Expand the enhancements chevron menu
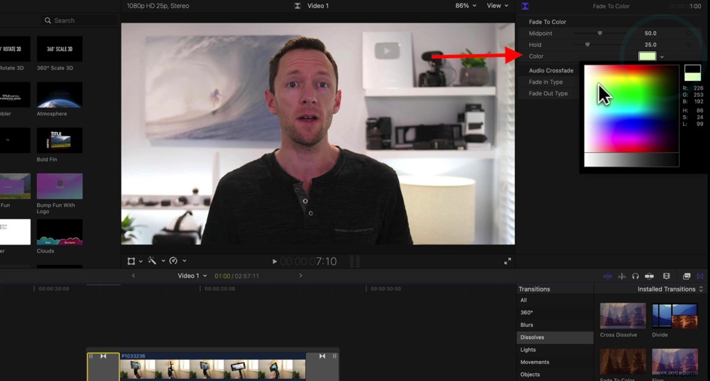This screenshot has width=710, height=381. [163, 262]
